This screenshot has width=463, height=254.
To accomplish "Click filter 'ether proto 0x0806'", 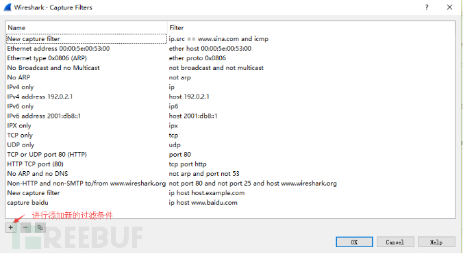I will [x=197, y=58].
